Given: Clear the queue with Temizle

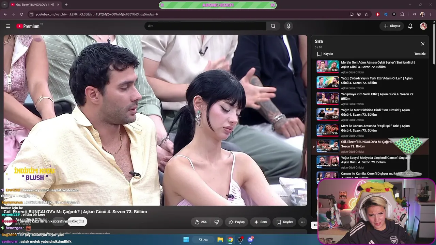Looking at the screenshot, I should click(x=420, y=54).
